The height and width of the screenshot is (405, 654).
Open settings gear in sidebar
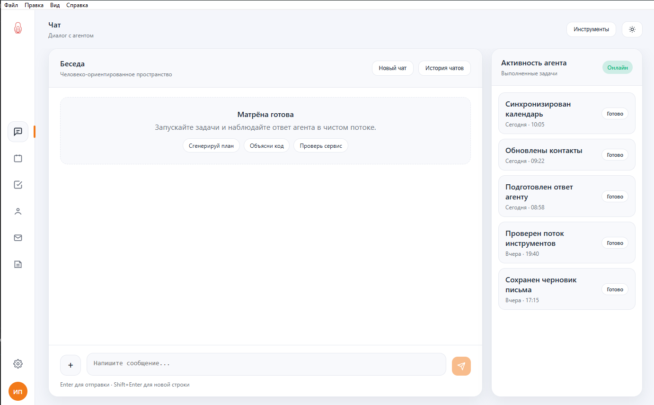click(x=18, y=364)
